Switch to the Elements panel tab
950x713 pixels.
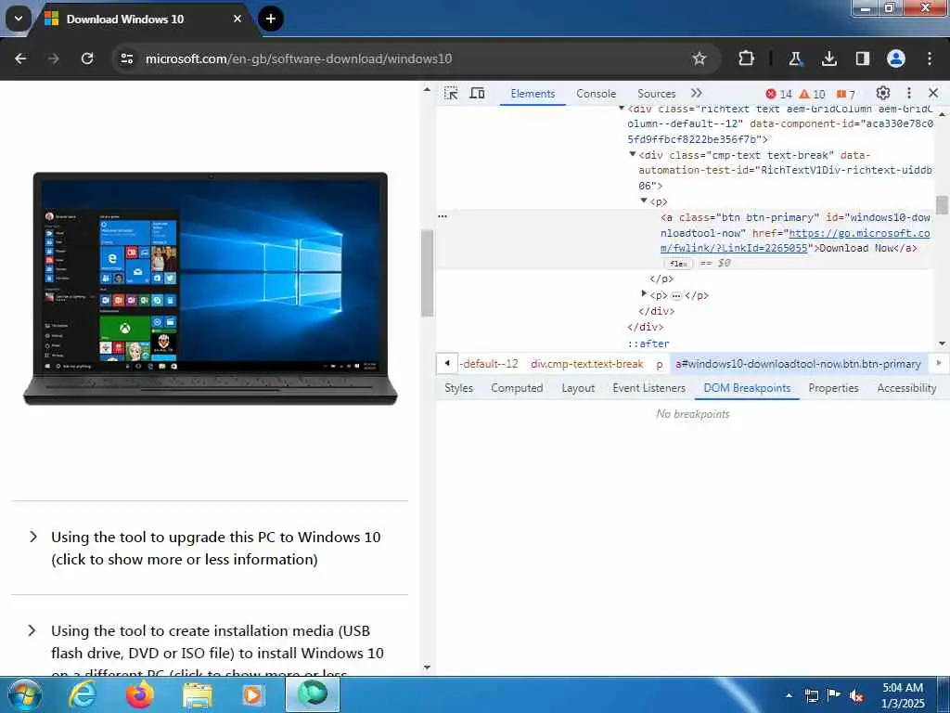[x=533, y=94]
